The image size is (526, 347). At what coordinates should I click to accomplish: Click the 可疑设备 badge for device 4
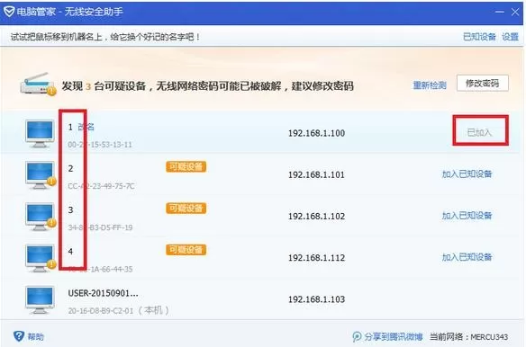click(x=186, y=250)
